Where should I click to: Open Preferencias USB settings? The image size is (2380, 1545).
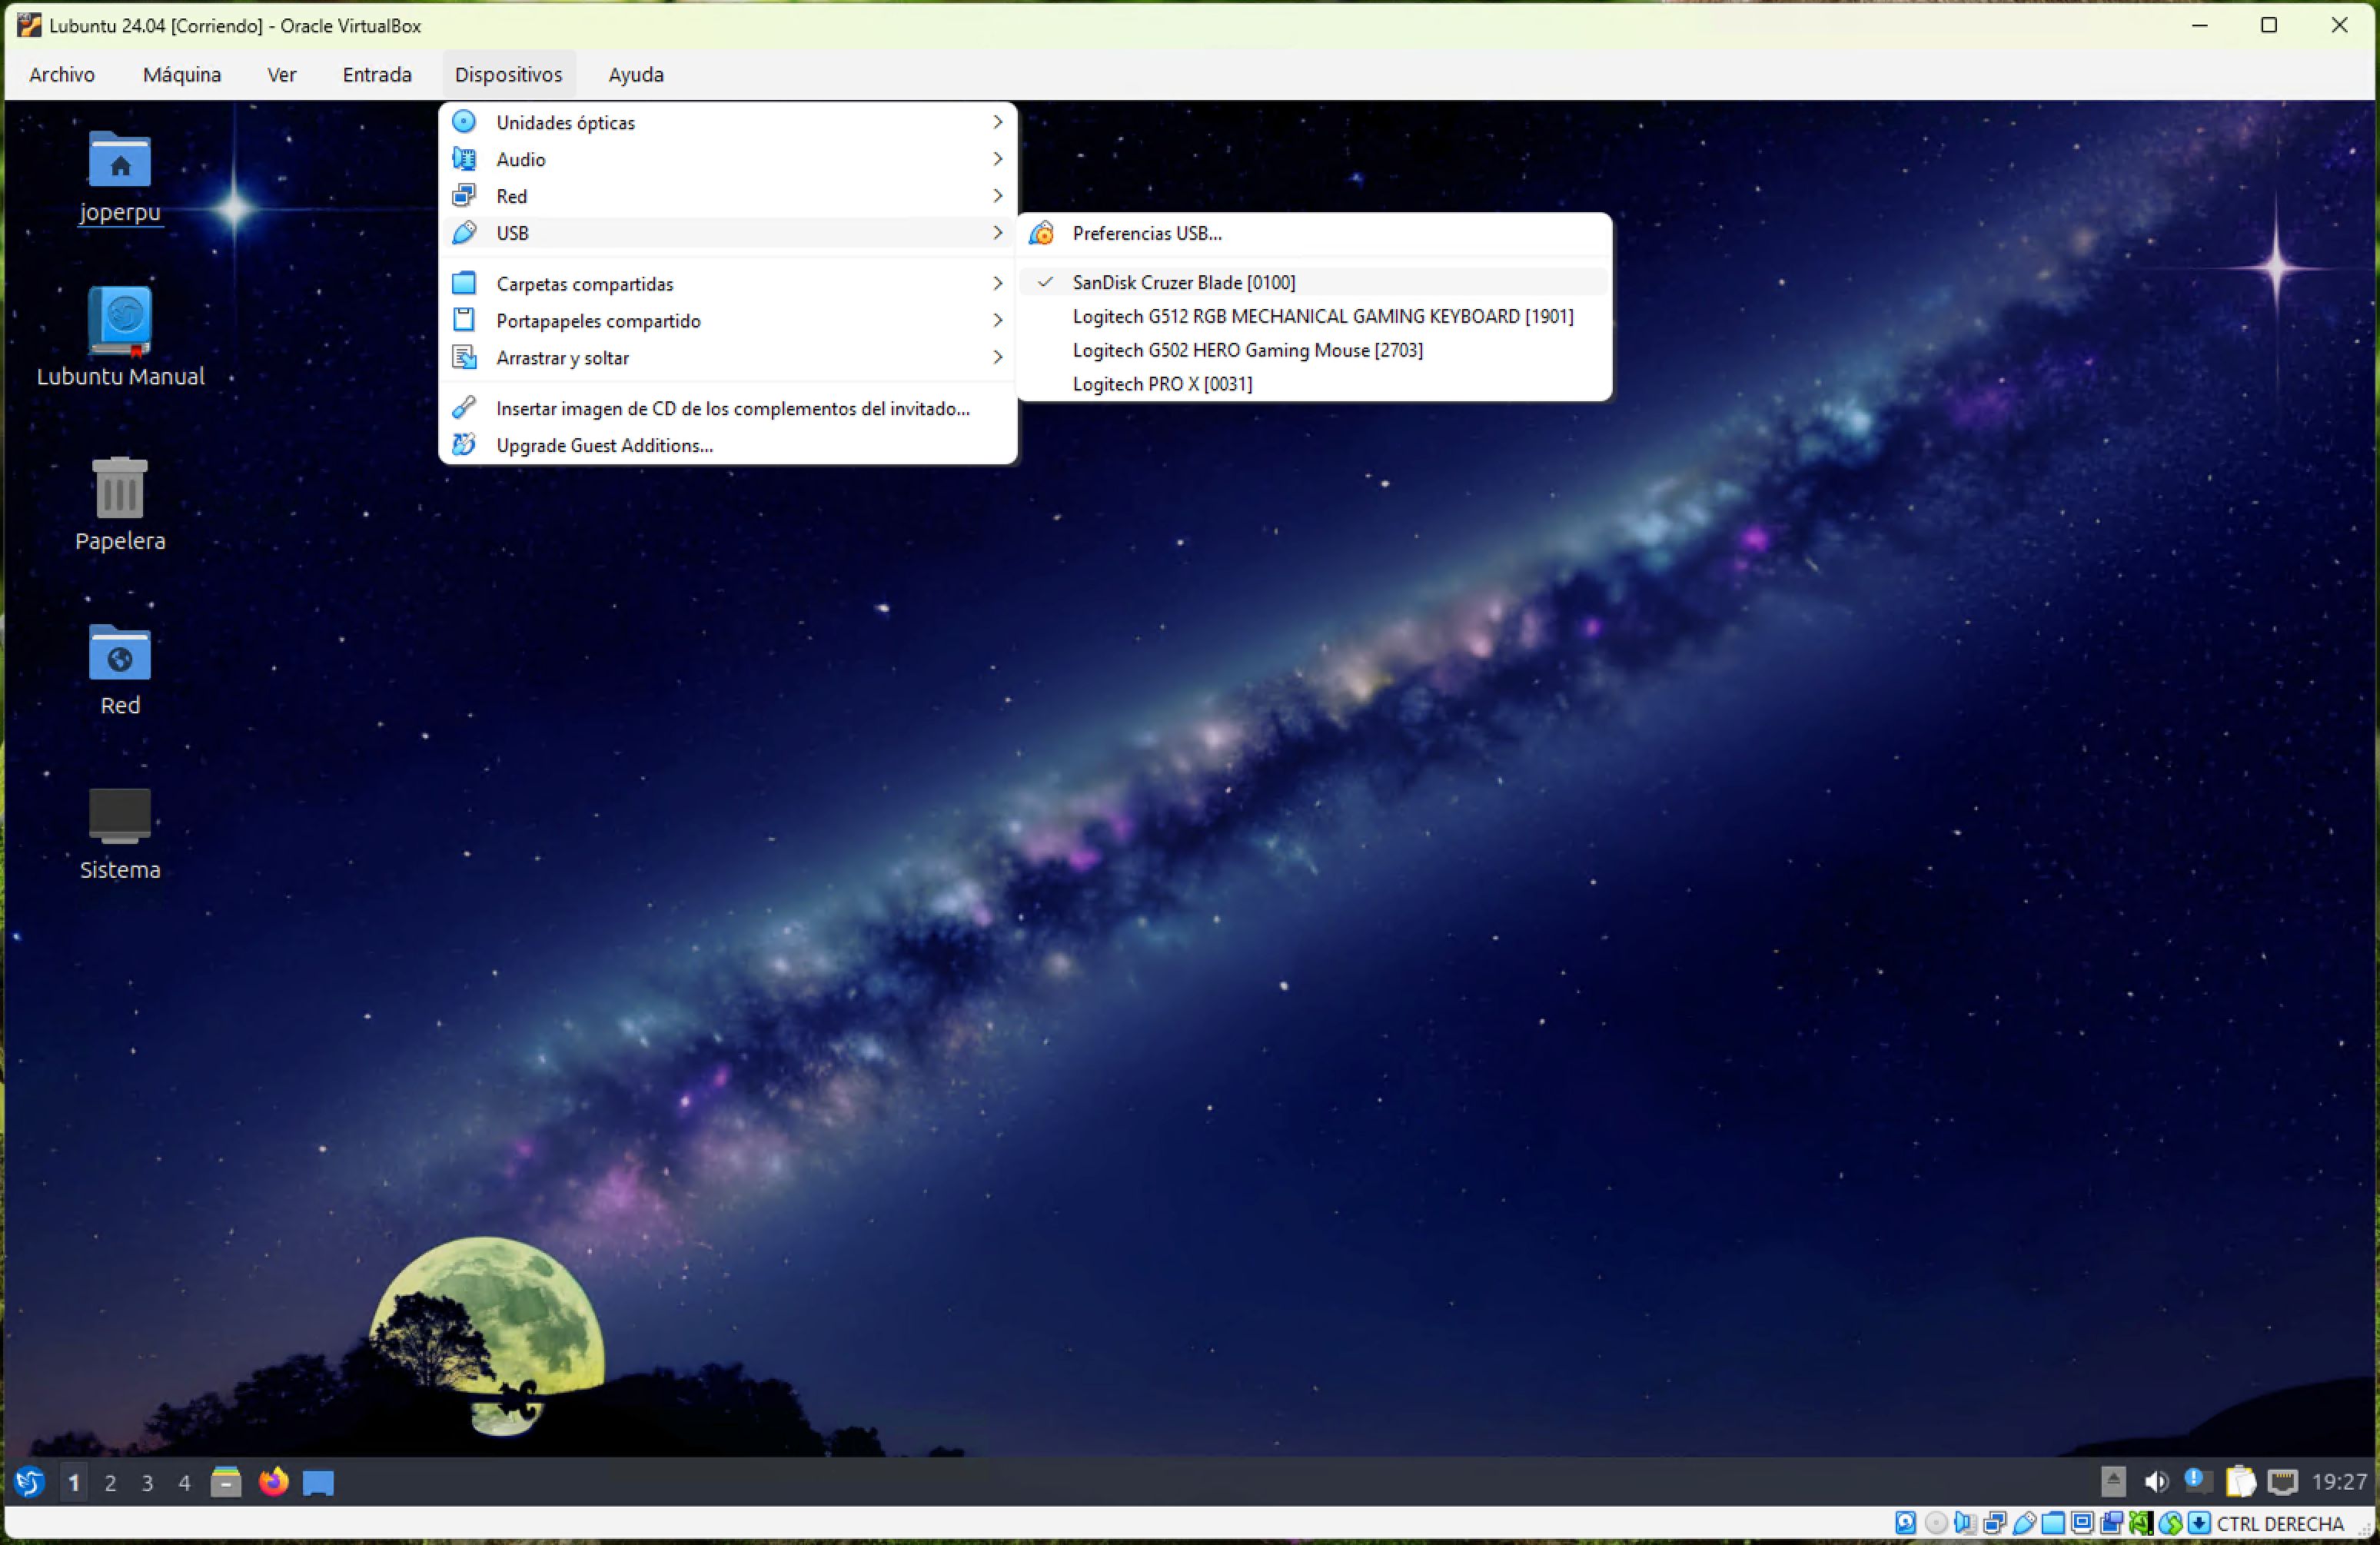(x=1314, y=234)
